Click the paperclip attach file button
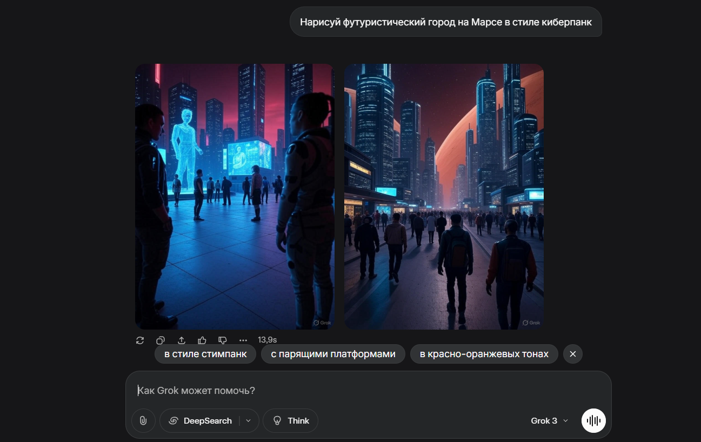Image resolution: width=701 pixels, height=442 pixels. pyautogui.click(x=143, y=420)
